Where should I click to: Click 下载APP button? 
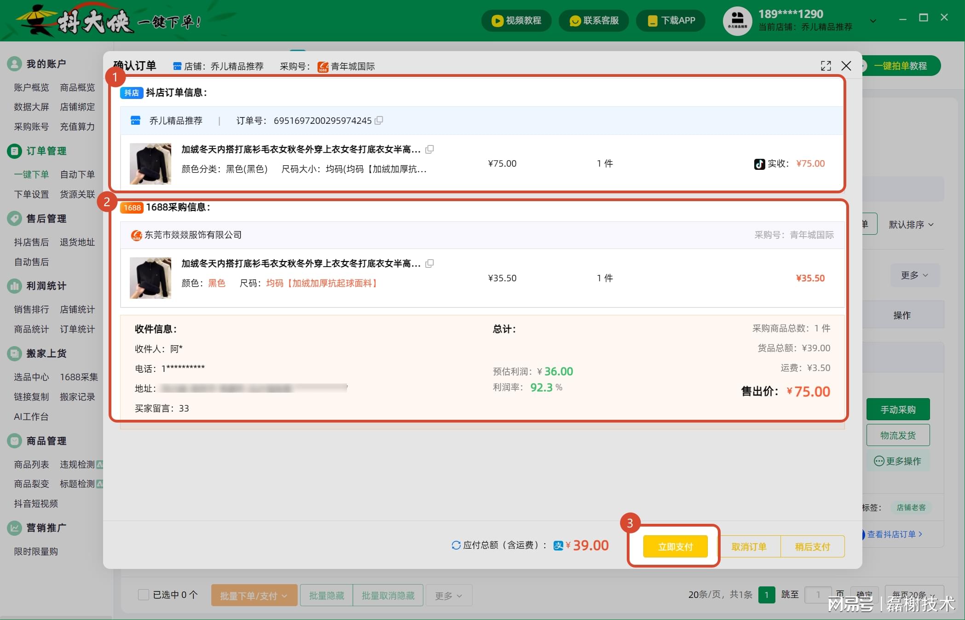pos(671,21)
